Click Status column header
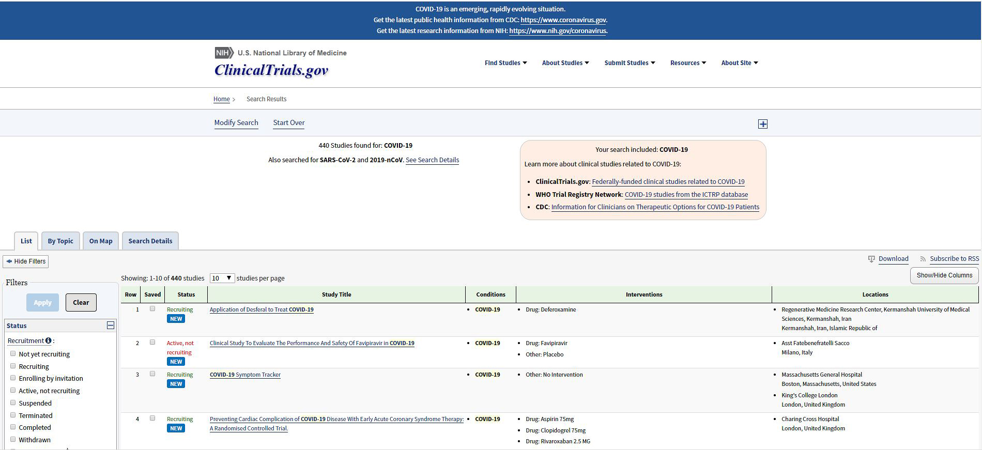Viewport: 982px width, 450px height. tap(186, 294)
